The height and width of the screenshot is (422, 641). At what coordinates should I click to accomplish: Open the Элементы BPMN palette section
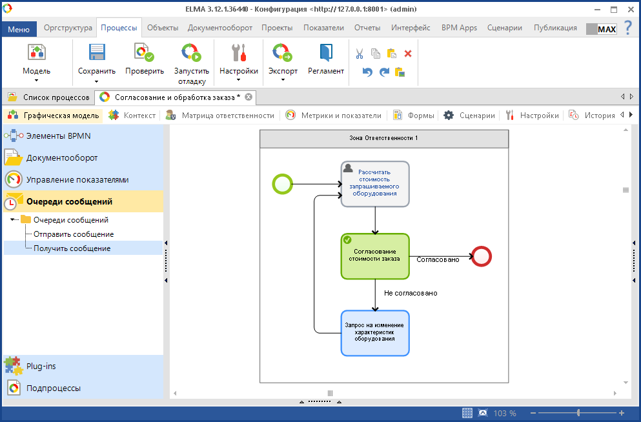coord(83,136)
